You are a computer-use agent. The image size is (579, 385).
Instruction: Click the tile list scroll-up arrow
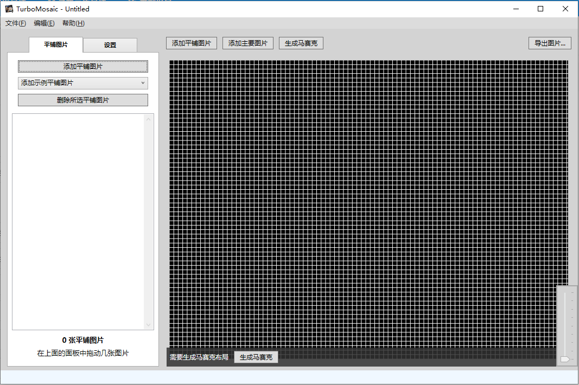(x=149, y=119)
